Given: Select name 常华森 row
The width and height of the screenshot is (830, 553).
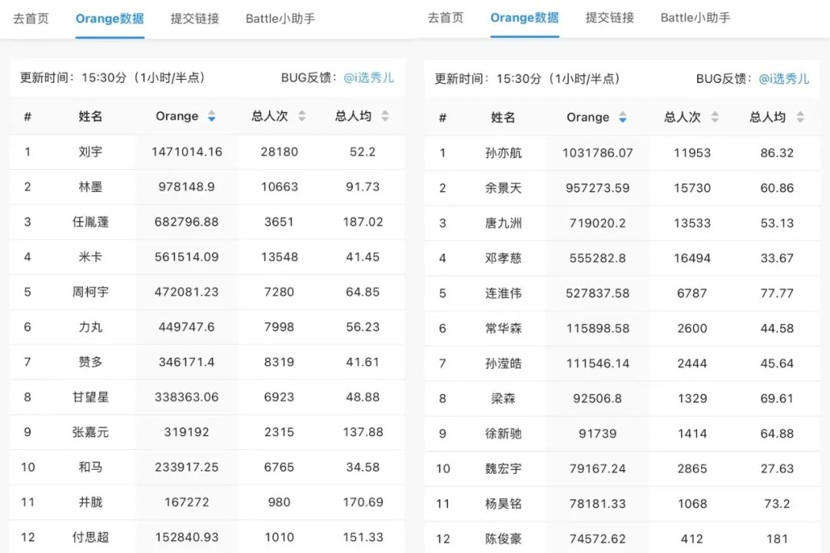Looking at the screenshot, I should 503,329.
